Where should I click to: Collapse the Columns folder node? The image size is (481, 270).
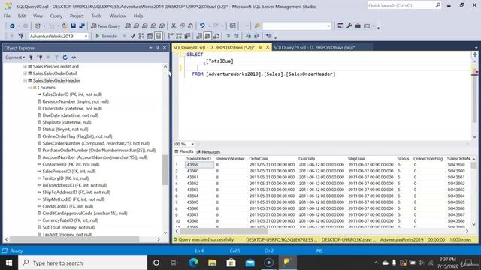pos(30,88)
